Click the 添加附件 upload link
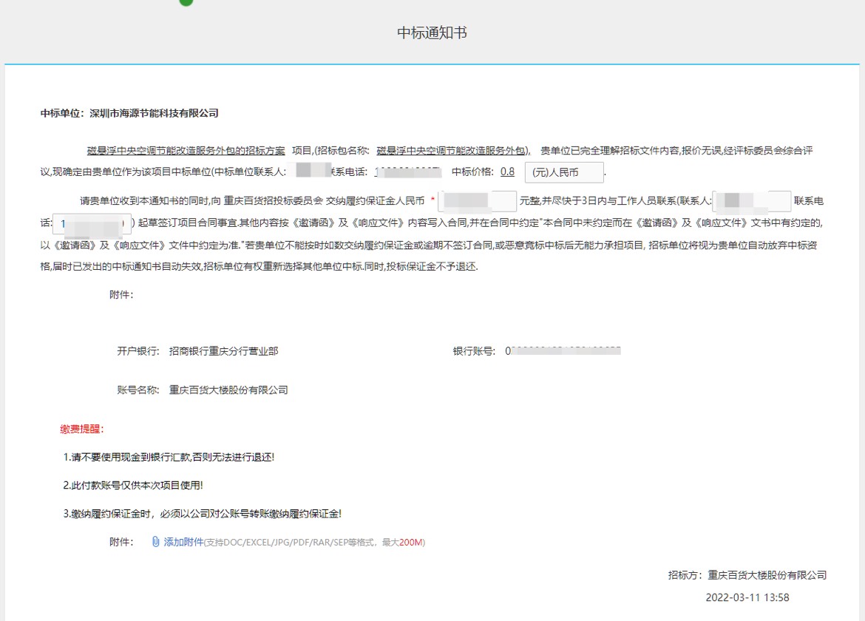This screenshot has width=865, height=621. pos(183,542)
